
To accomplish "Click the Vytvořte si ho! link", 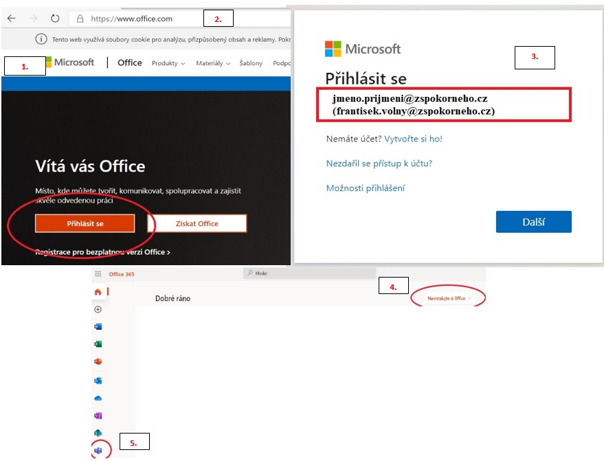I will [x=414, y=139].
